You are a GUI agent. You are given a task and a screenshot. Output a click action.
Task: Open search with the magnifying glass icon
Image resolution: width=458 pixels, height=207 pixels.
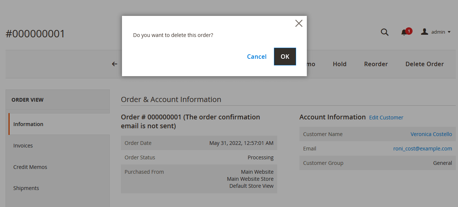pos(384,32)
